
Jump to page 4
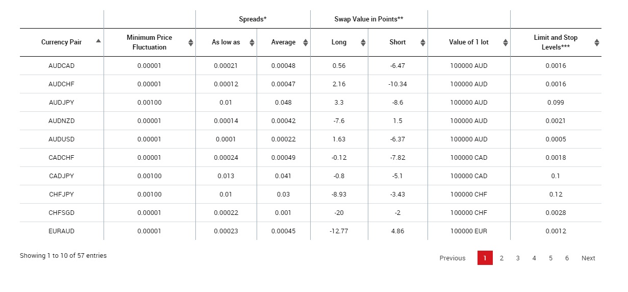pos(534,258)
